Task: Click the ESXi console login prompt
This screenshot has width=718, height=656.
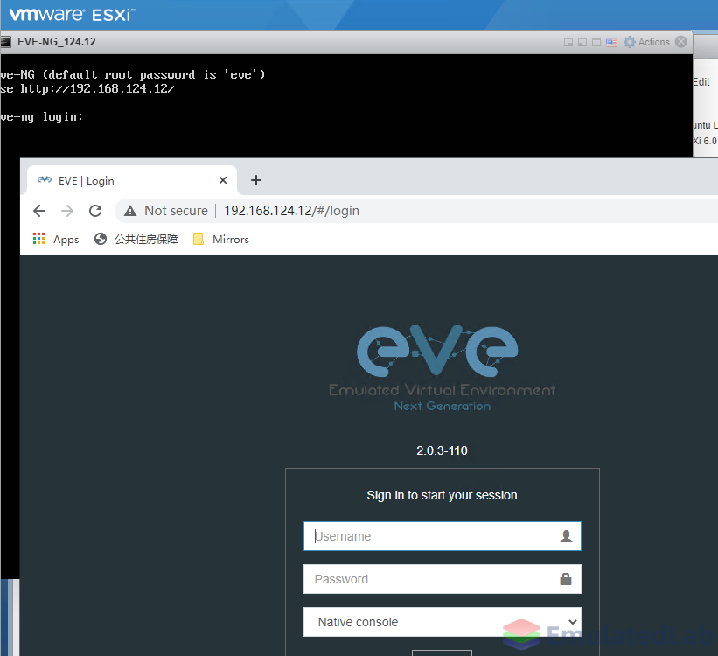Action: pyautogui.click(x=41, y=117)
